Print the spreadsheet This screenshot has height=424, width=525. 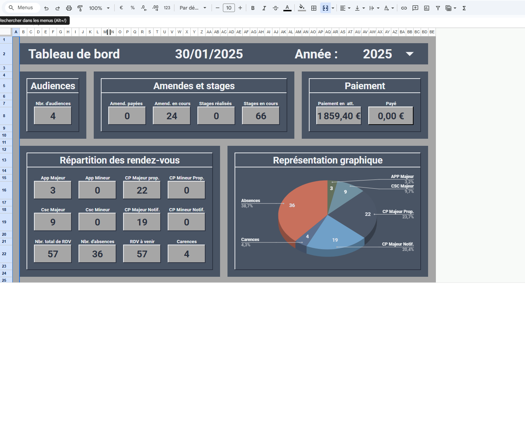[69, 8]
